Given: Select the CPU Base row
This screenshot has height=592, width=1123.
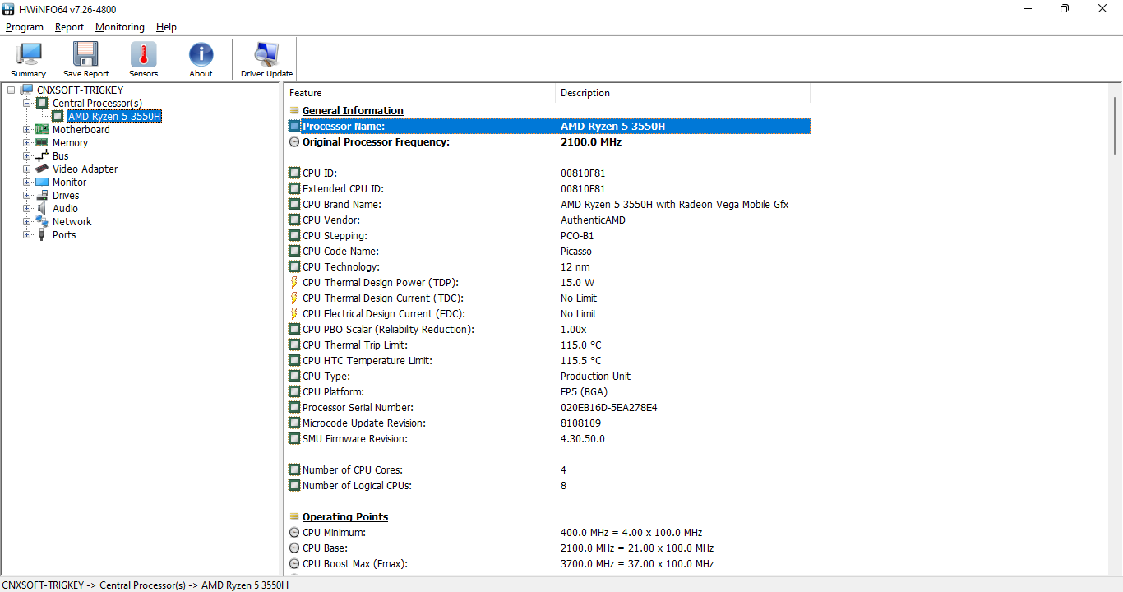Looking at the screenshot, I should 548,548.
